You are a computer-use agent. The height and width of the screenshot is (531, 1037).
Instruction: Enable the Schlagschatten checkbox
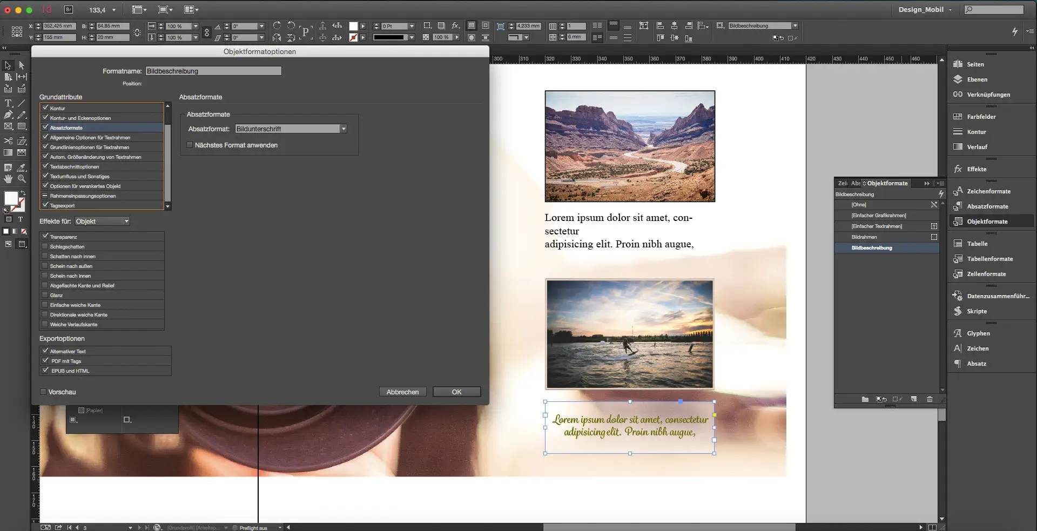(44, 246)
